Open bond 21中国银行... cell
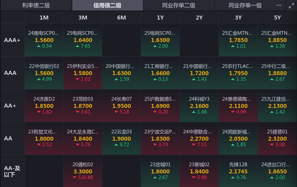 (x=199, y=73)
